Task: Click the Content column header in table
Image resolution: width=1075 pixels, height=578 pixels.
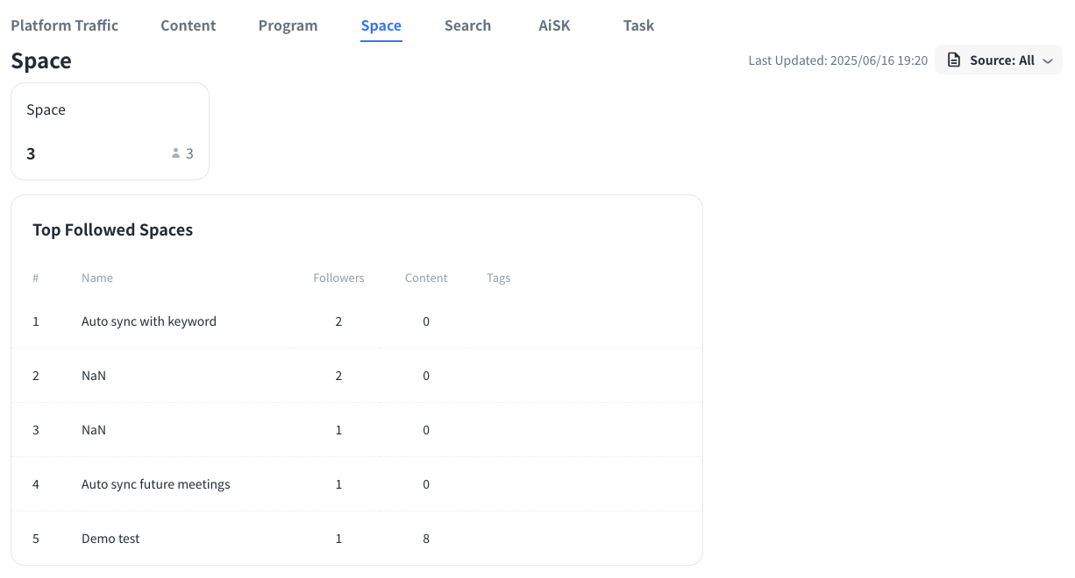Action: (426, 278)
